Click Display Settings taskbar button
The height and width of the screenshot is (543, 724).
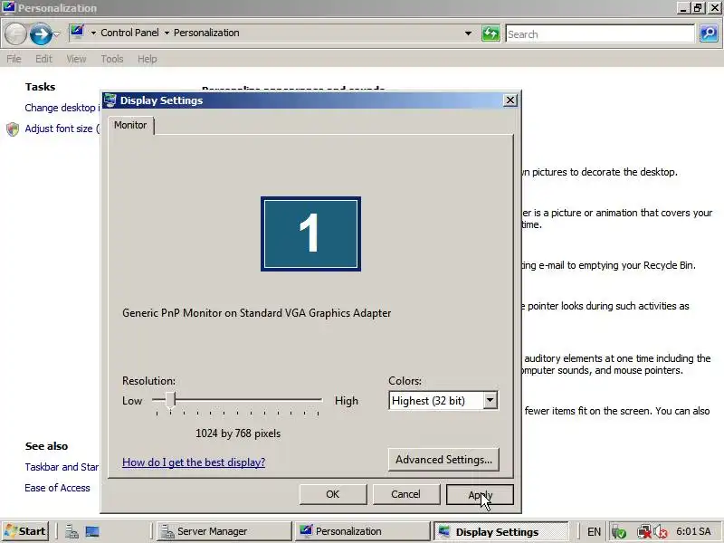click(500, 531)
